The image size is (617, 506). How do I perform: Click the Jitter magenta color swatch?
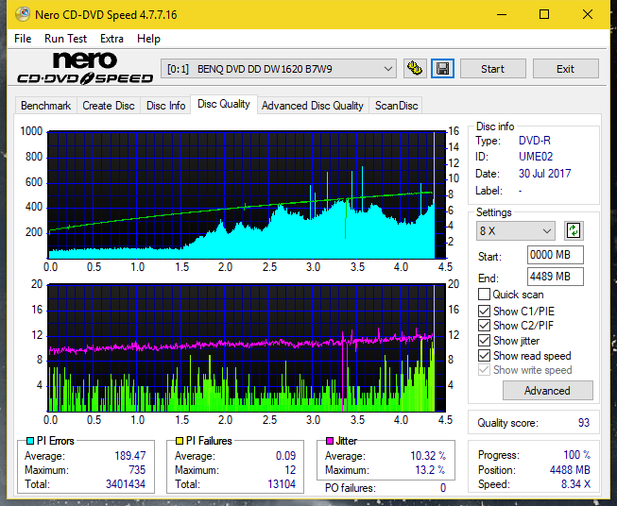330,441
